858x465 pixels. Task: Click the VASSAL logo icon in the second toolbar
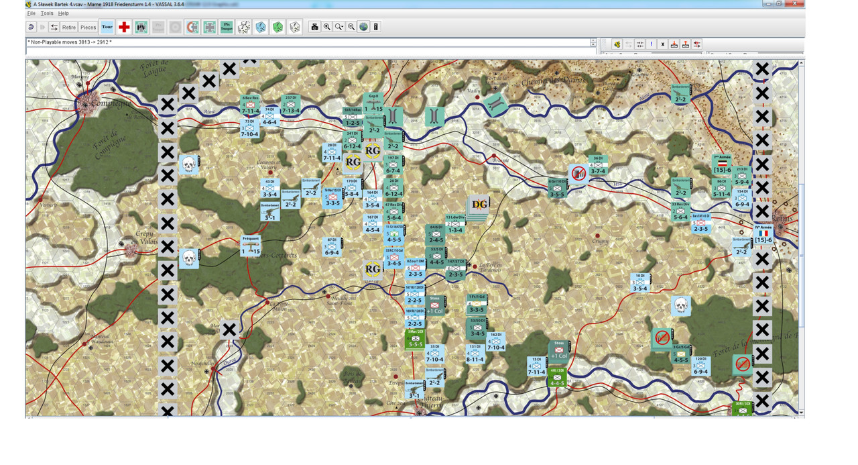[617, 44]
